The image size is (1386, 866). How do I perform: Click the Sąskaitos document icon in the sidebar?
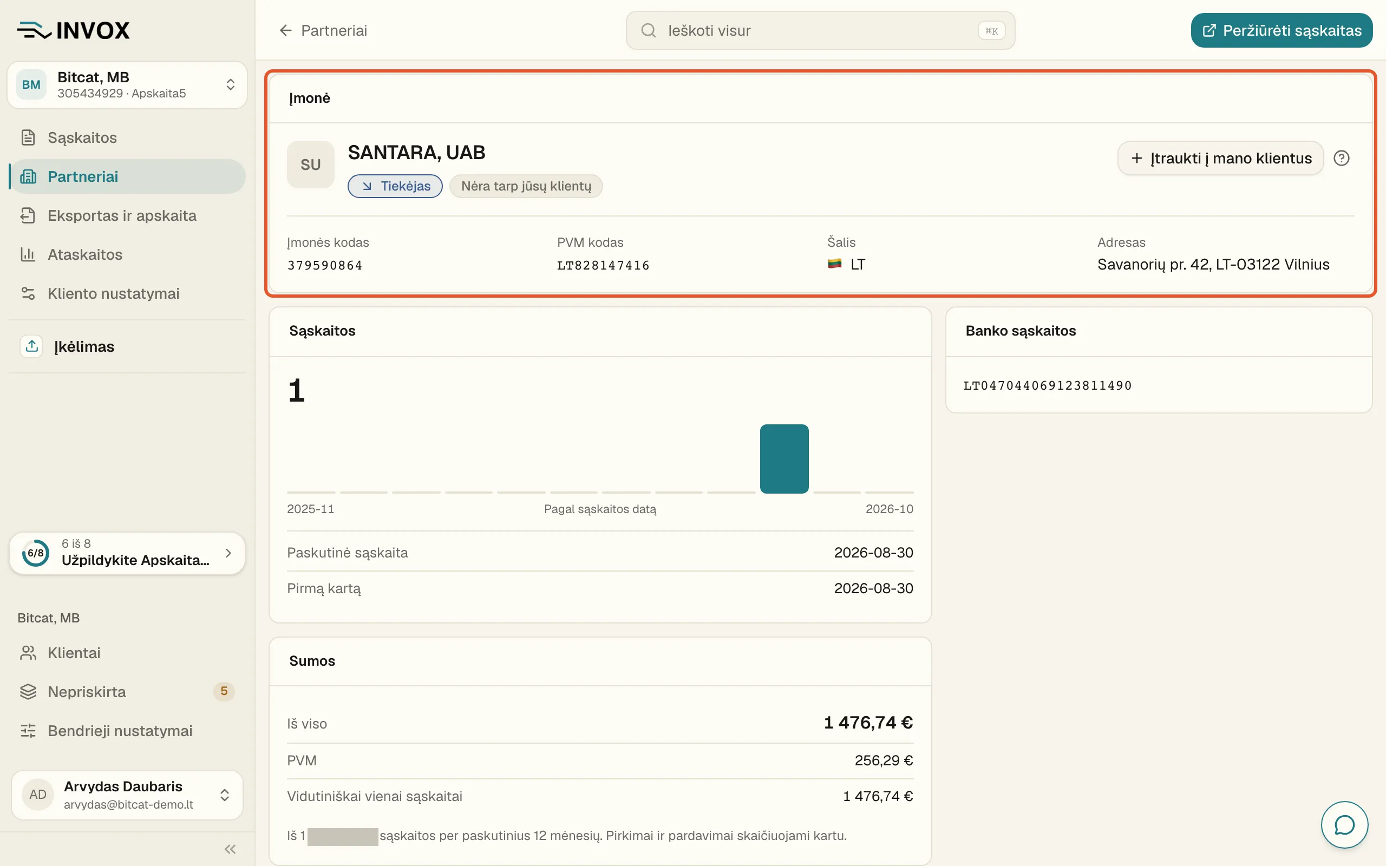click(x=28, y=137)
